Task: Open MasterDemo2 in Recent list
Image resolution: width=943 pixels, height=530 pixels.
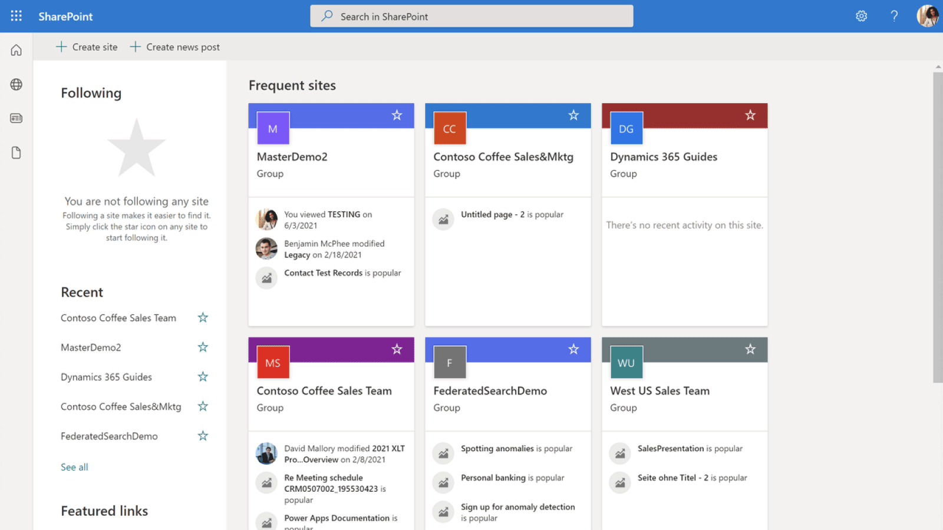Action: (x=91, y=347)
